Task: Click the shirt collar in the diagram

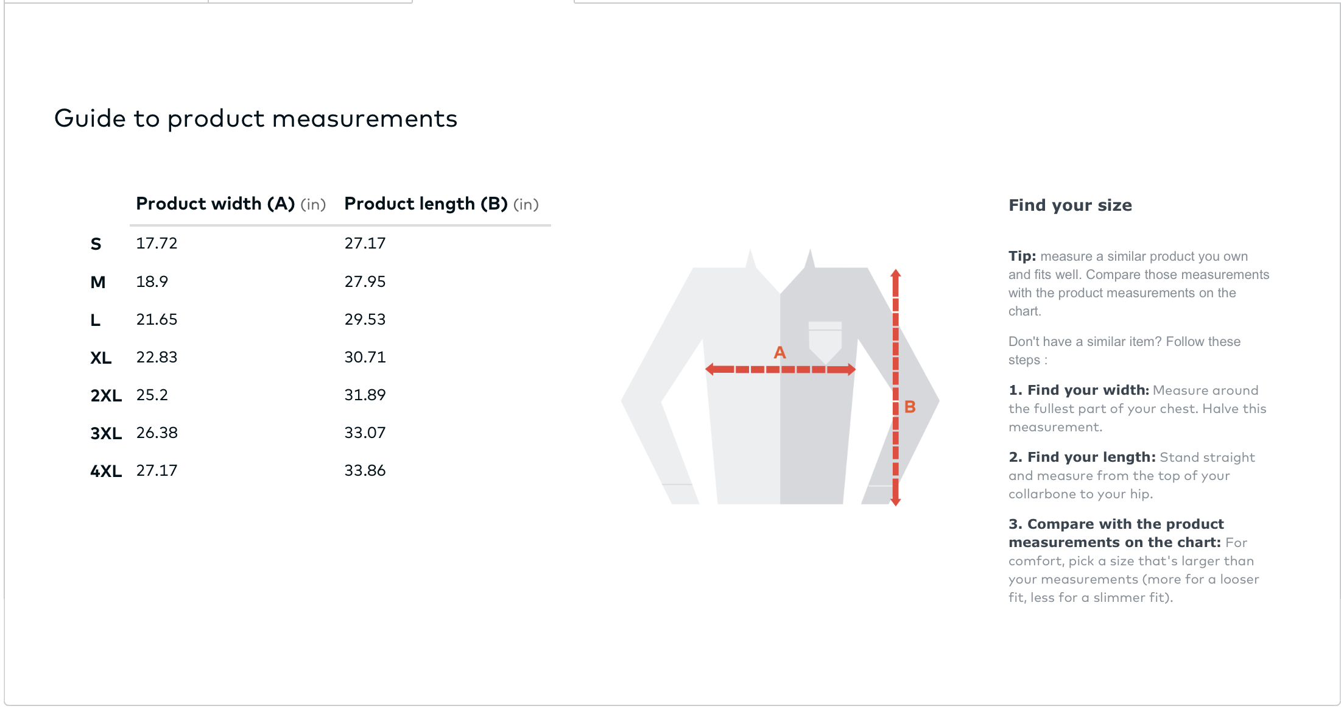Action: pos(780,271)
